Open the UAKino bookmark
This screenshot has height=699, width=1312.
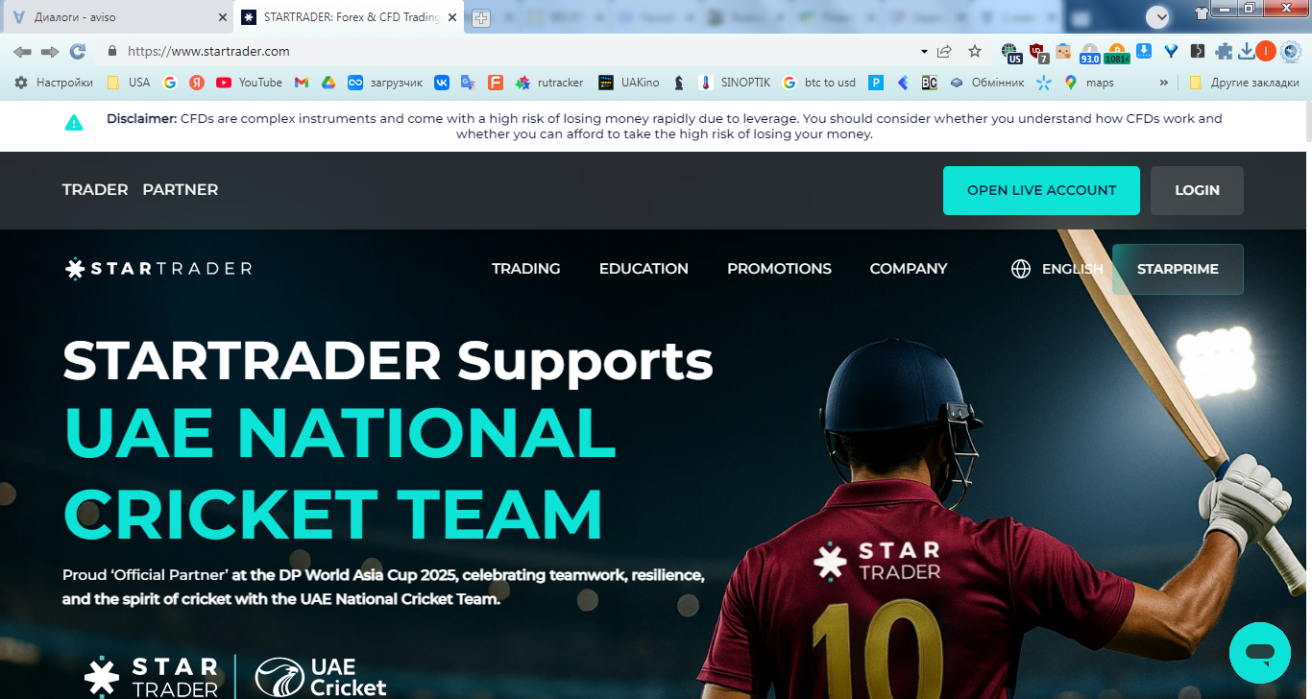point(629,83)
